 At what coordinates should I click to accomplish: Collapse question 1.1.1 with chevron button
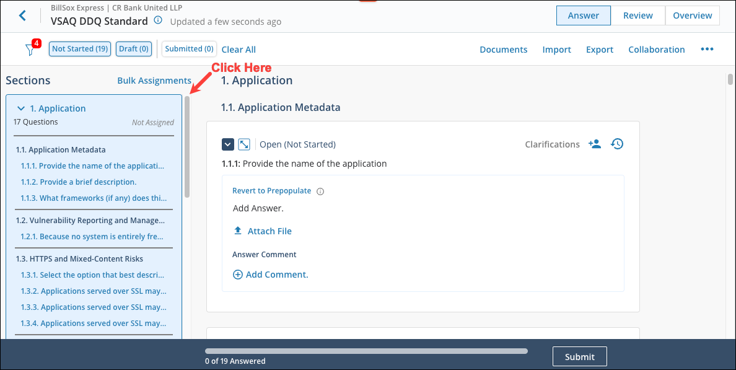[x=228, y=144]
